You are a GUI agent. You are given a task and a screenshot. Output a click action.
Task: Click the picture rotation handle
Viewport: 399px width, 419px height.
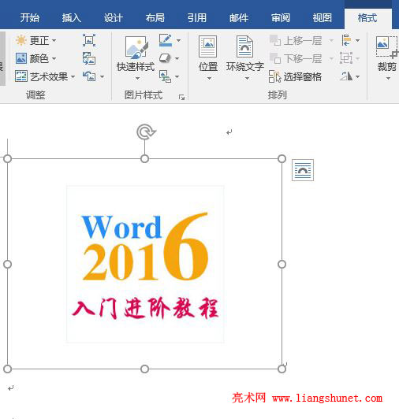click(146, 132)
